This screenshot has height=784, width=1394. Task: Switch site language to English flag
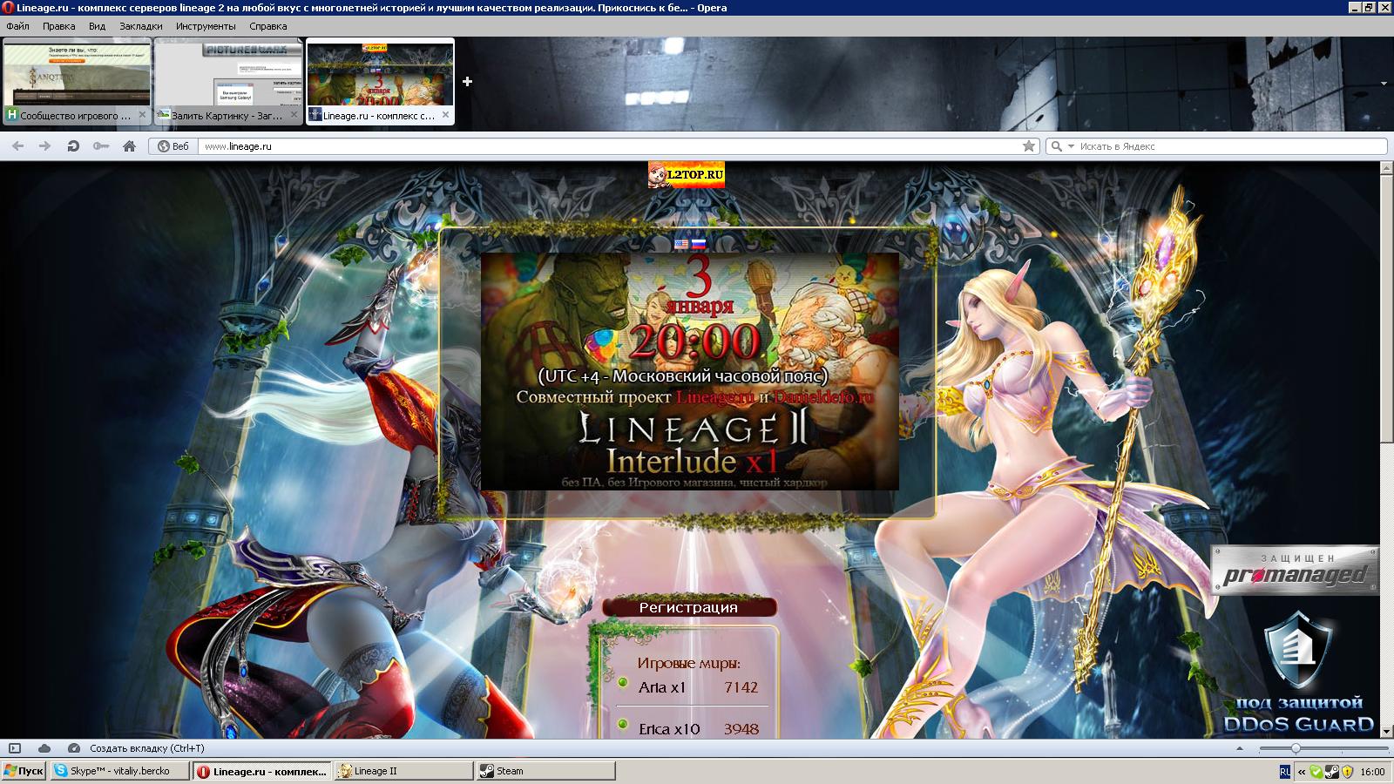(x=681, y=245)
